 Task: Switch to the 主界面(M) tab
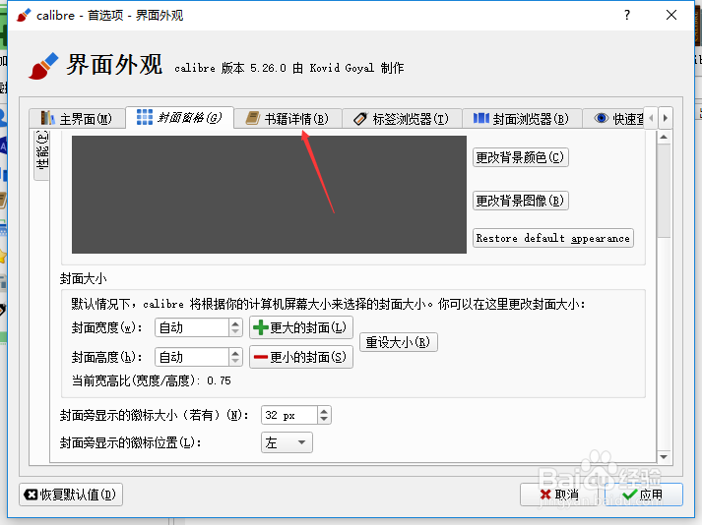77,119
